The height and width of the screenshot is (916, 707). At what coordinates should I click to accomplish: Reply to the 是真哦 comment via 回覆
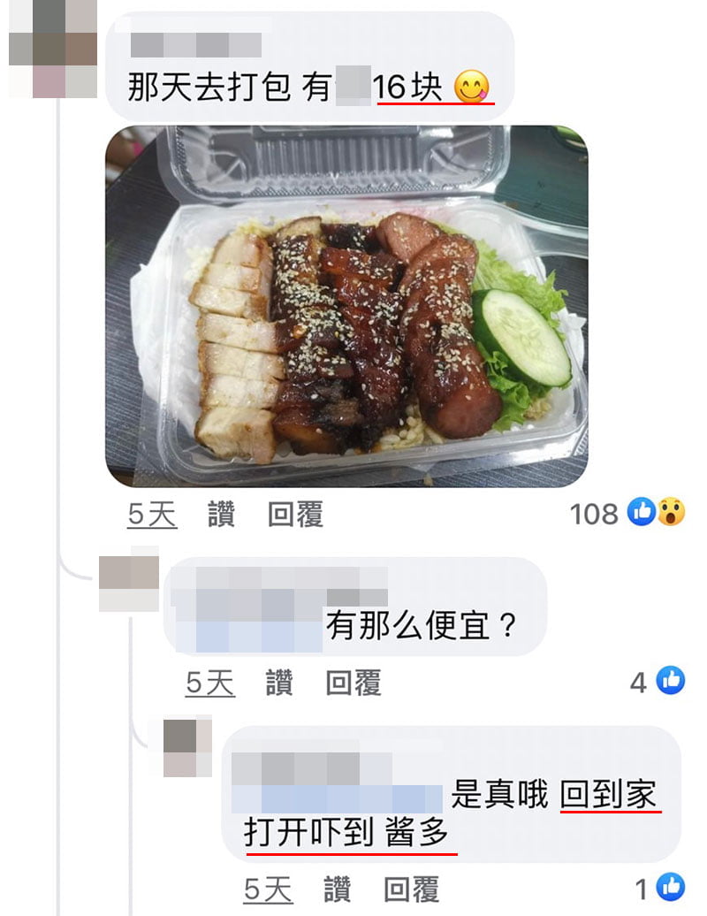pyautogui.click(x=411, y=889)
